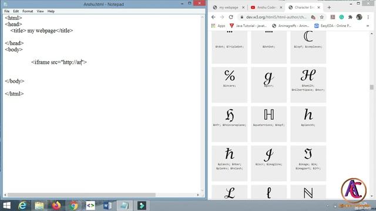The width and height of the screenshot is (376, 211).
Task: Open the code editor taskbar icon
Action: pos(90,206)
